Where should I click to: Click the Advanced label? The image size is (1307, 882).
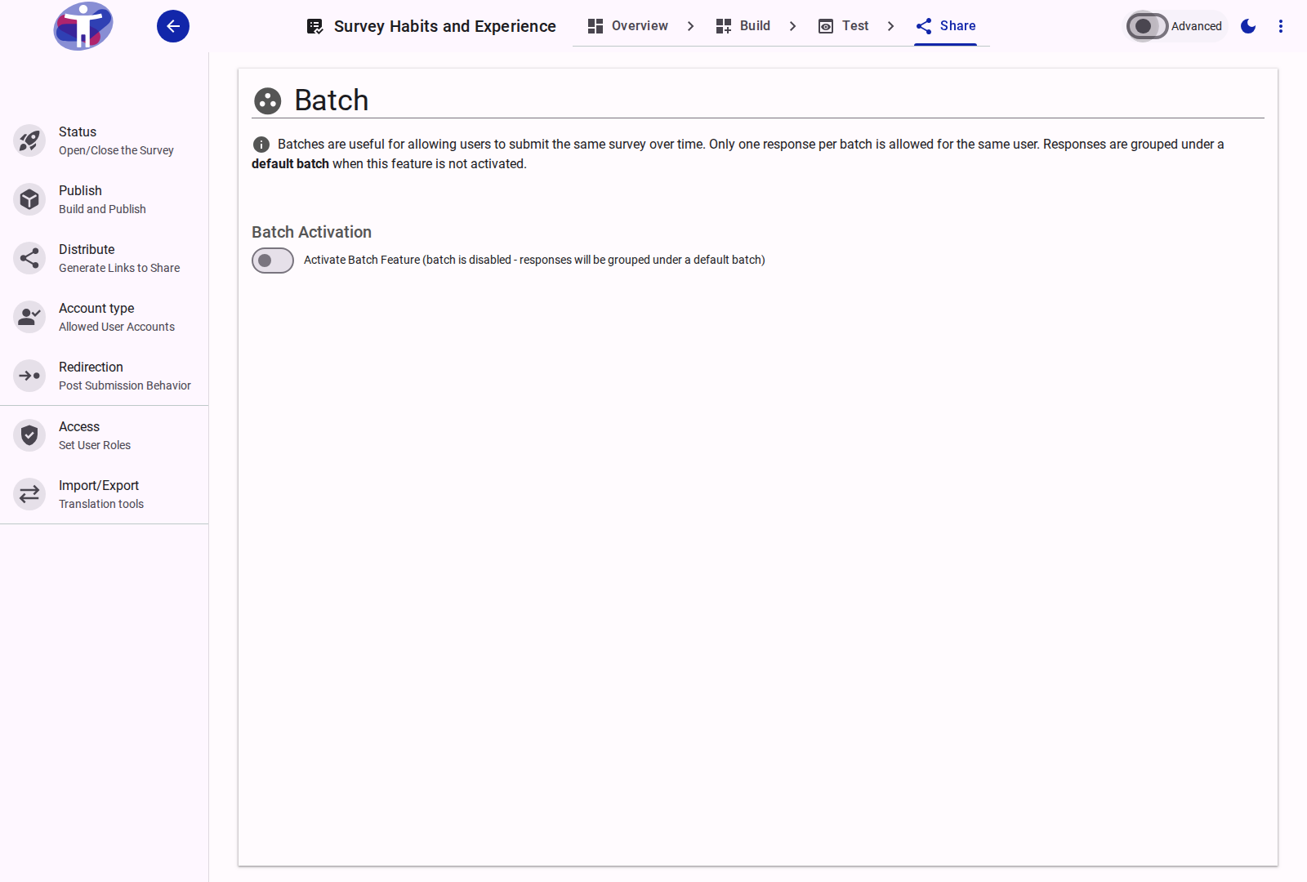(x=1196, y=26)
